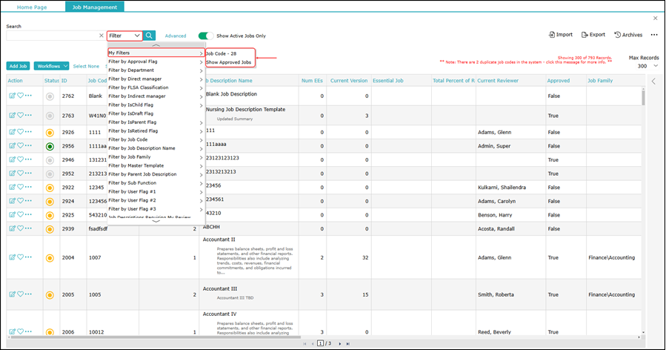Switch to the Job Management tab
666x350 pixels.
[x=95, y=7]
